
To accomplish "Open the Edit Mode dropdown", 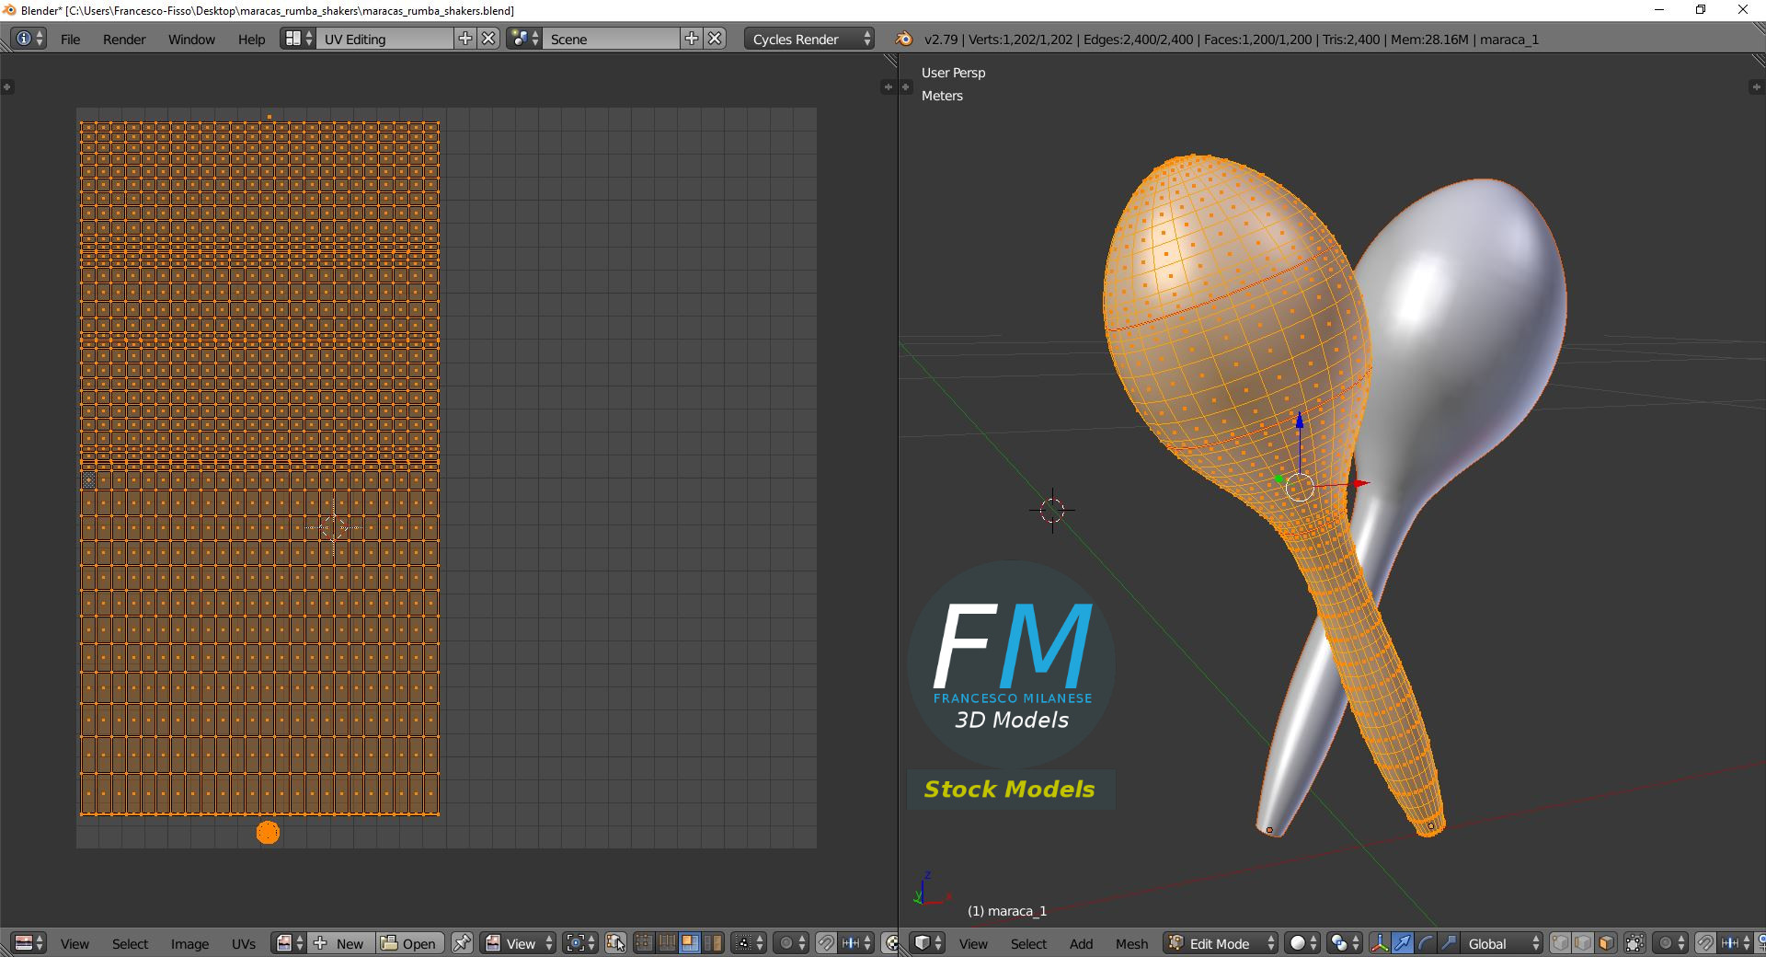I will coord(1221,943).
